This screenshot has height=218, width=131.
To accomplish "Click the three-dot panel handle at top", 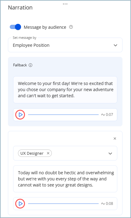I will pyautogui.click(x=65, y=4).
